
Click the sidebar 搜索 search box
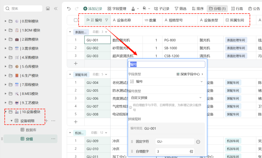(x=23, y=8)
